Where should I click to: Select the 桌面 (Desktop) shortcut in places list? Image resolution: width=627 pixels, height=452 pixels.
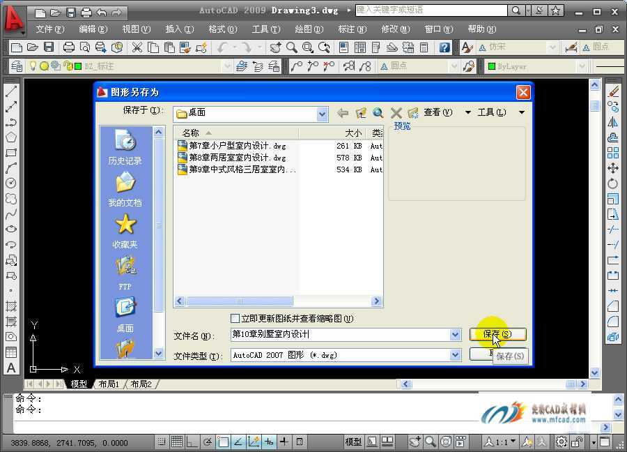[x=125, y=315]
